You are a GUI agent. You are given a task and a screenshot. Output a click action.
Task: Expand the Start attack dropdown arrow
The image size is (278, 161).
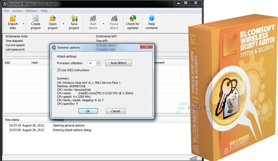click(103, 24)
